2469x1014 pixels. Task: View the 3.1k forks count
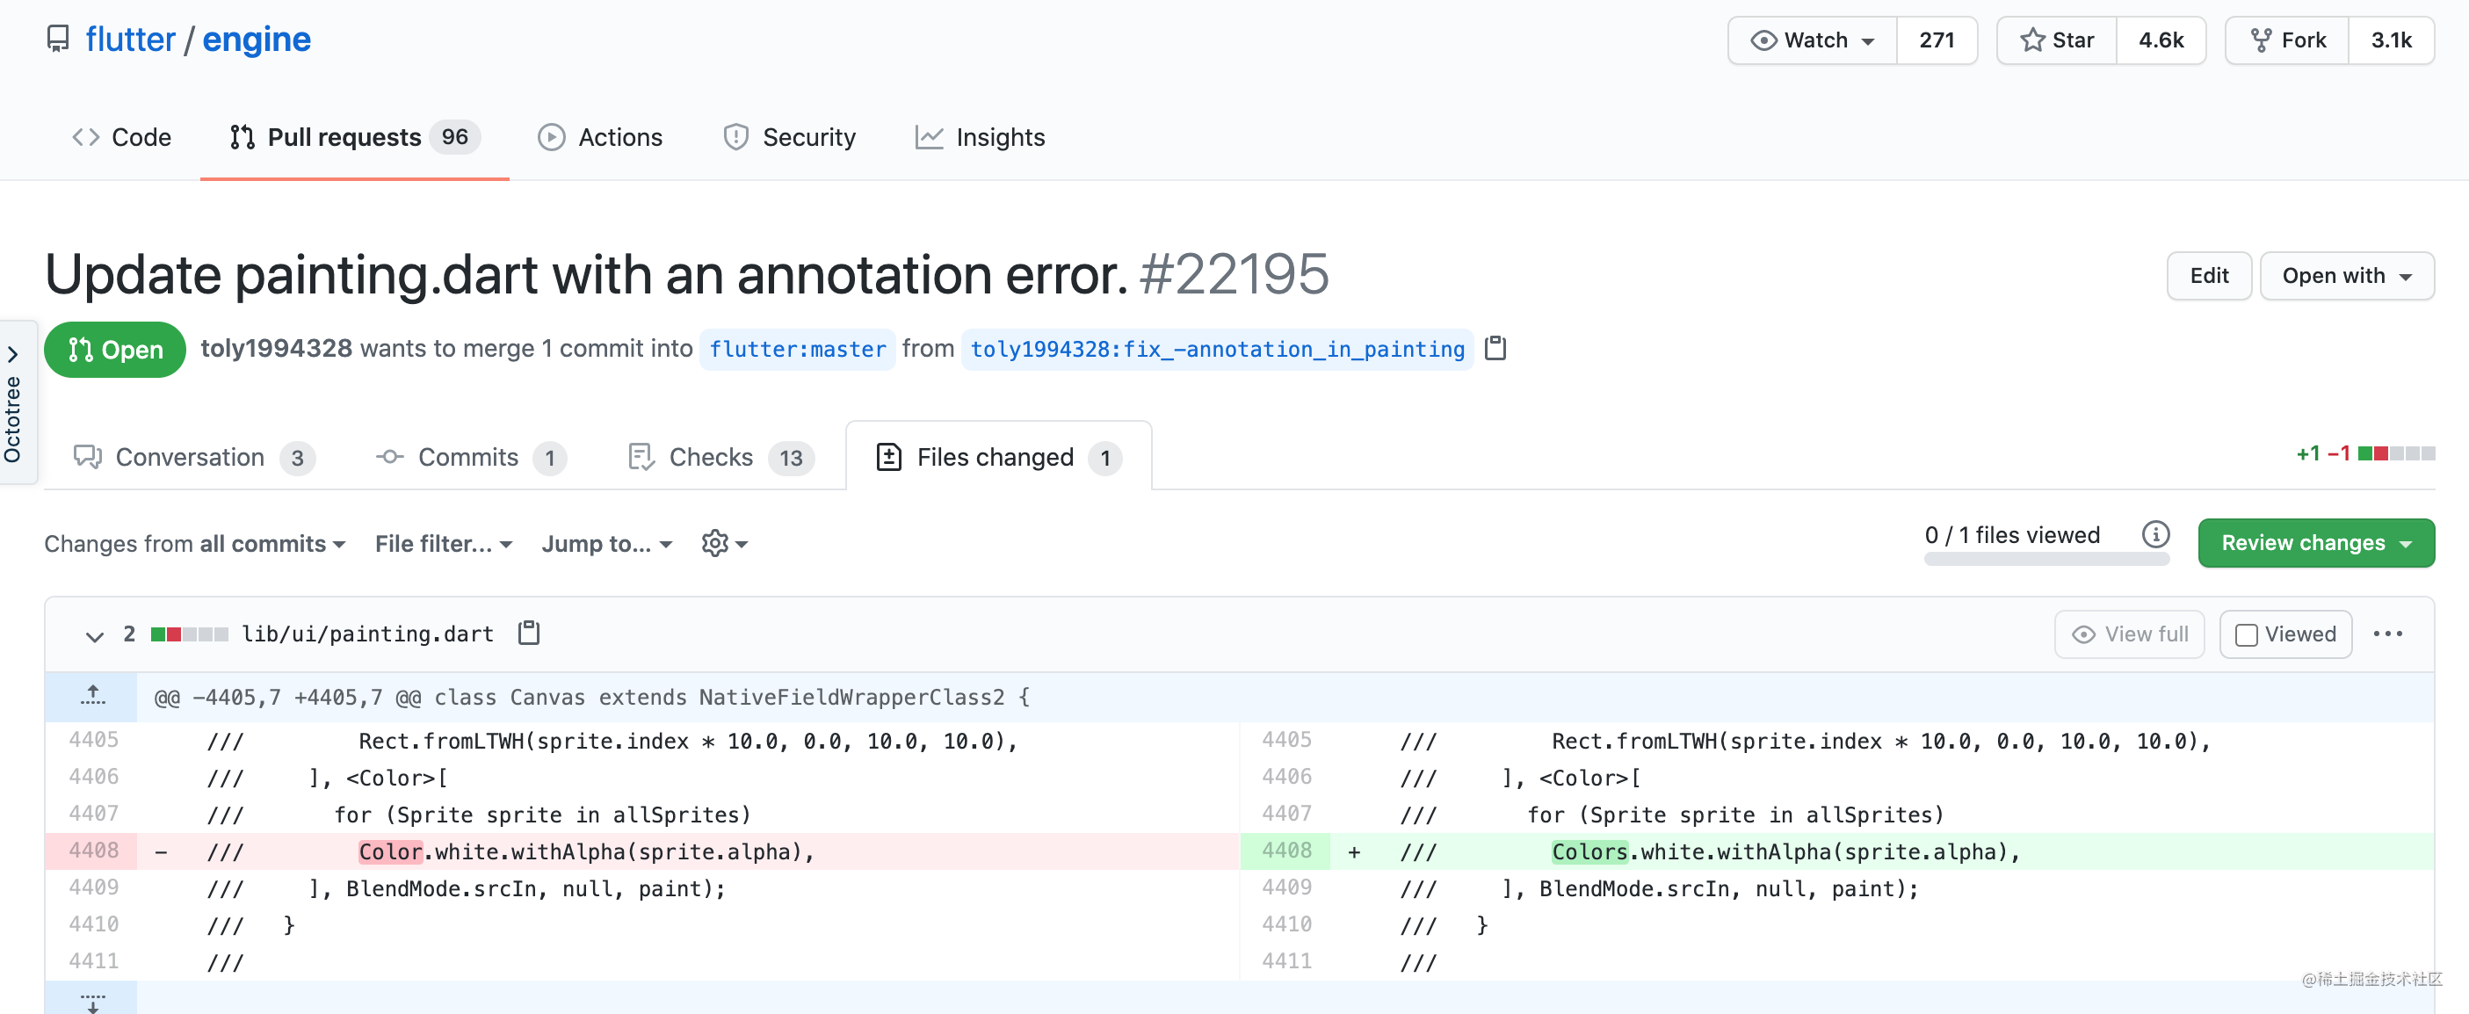click(x=2391, y=40)
